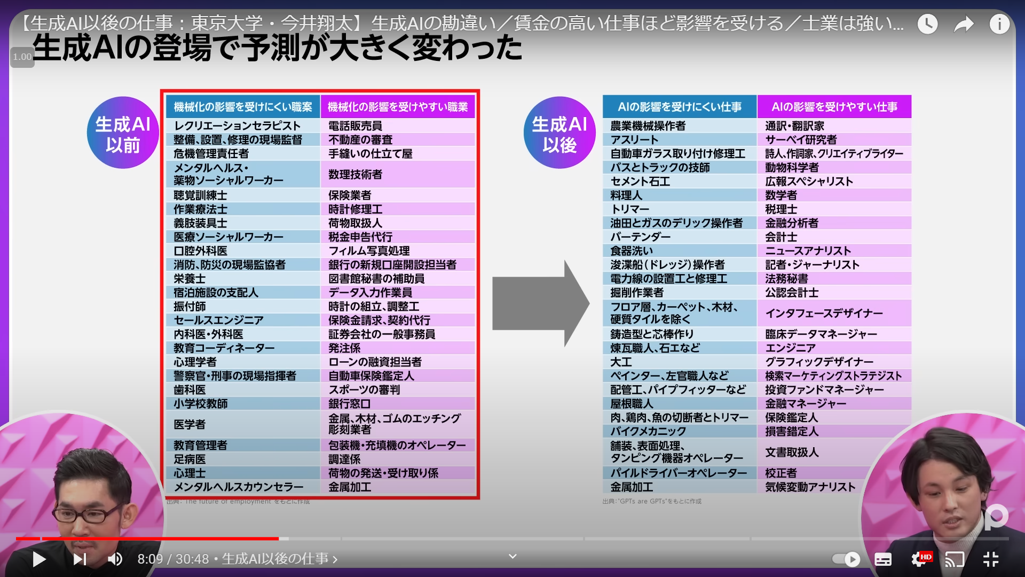
Task: Play the video
Action: pyautogui.click(x=39, y=559)
